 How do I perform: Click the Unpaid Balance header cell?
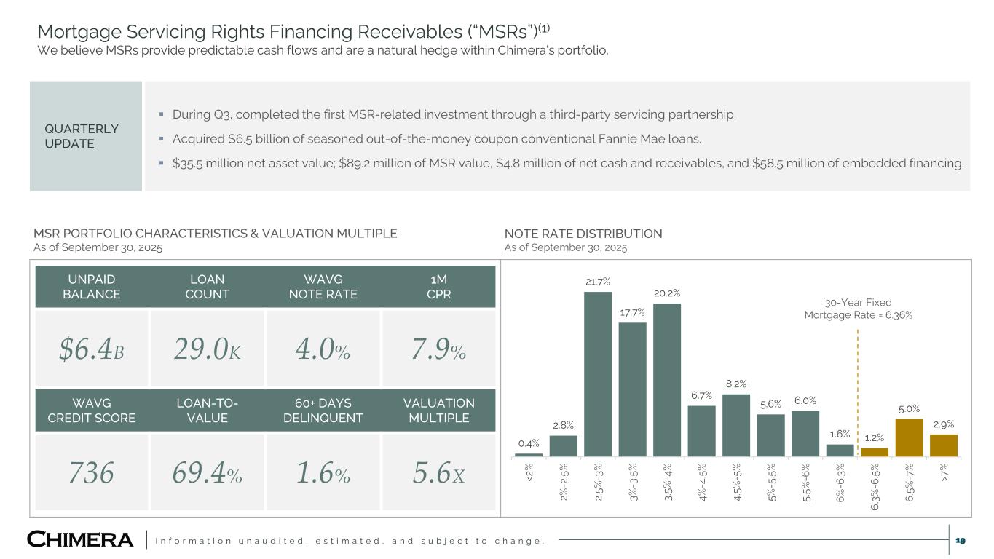(91, 287)
